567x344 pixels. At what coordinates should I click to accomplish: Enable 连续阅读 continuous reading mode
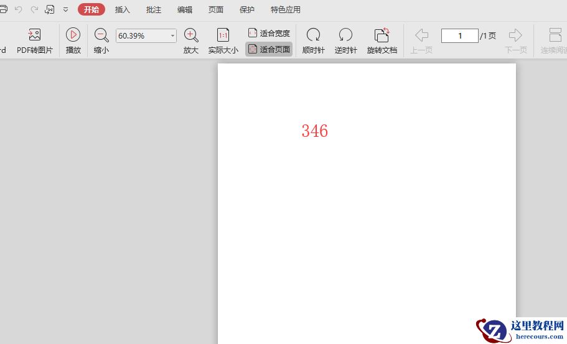click(554, 41)
